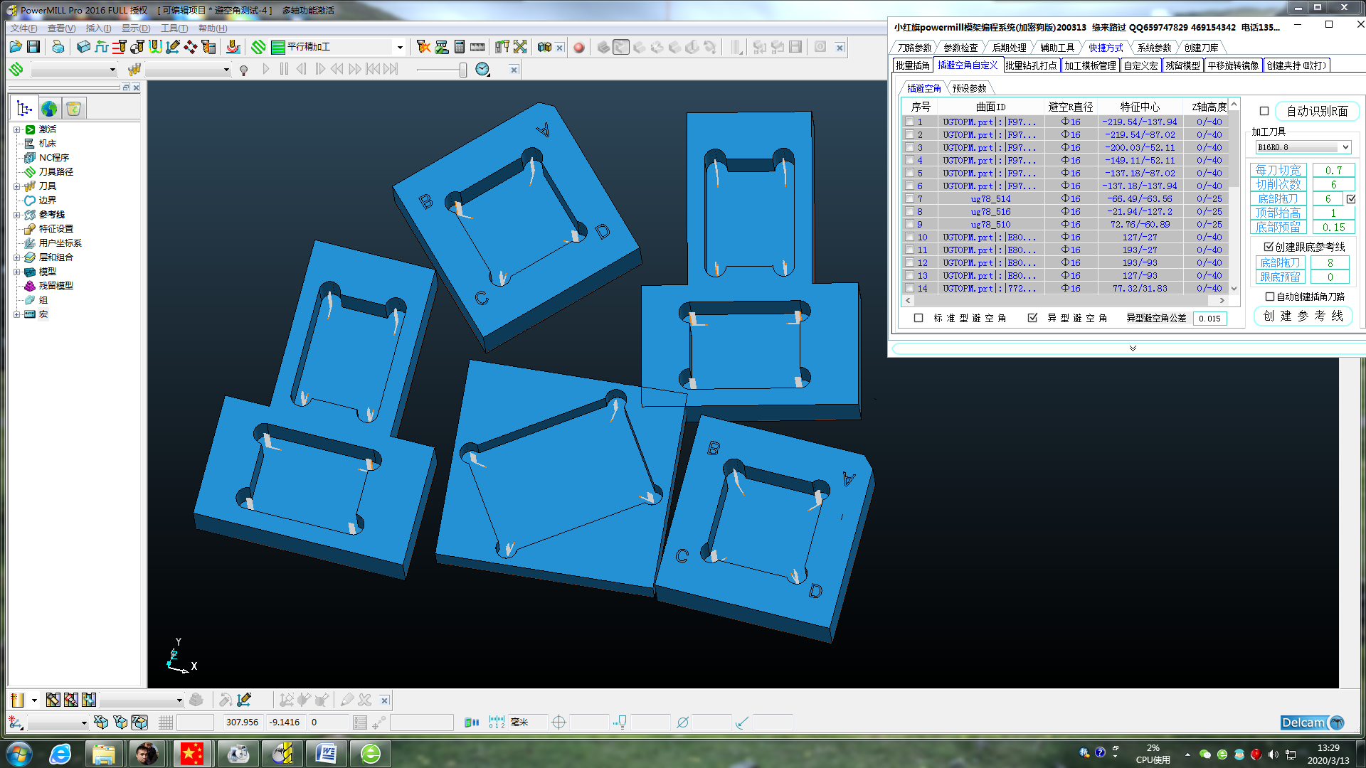Image resolution: width=1366 pixels, height=768 pixels.
Task: Click the Save project icon
Action: tap(33, 47)
